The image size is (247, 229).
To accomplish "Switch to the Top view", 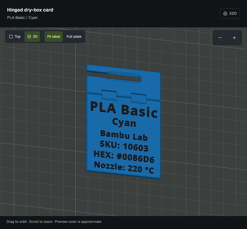I will pos(15,37).
